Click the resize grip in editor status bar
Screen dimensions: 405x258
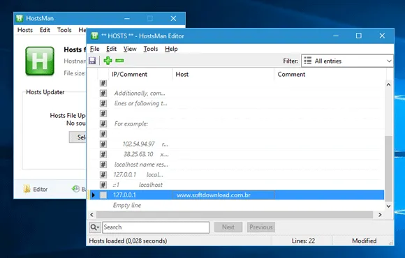(391, 243)
